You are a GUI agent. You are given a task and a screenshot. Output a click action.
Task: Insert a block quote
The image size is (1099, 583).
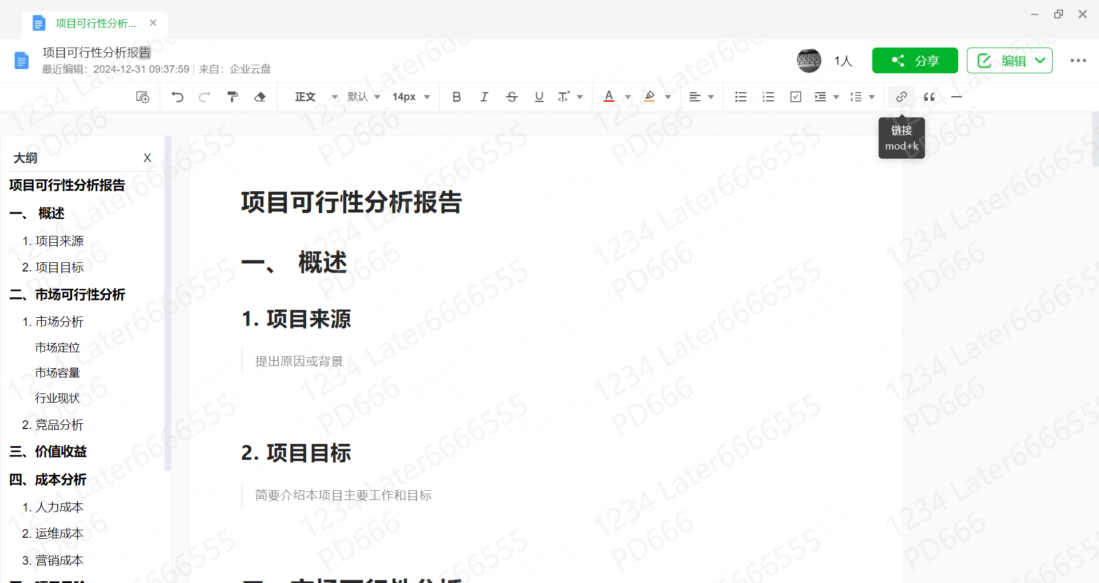(x=929, y=97)
